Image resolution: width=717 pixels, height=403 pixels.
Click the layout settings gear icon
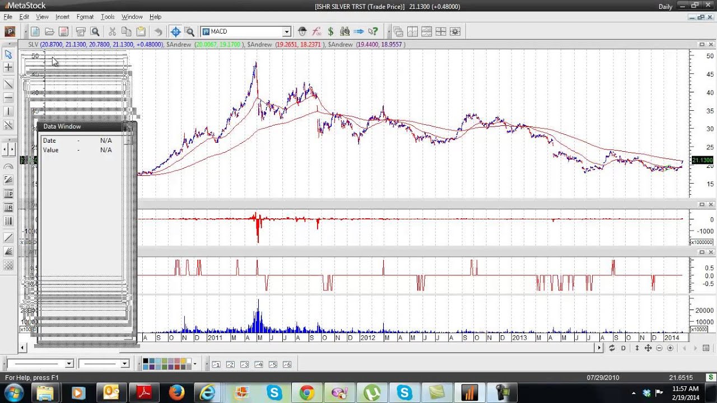click(x=455, y=32)
